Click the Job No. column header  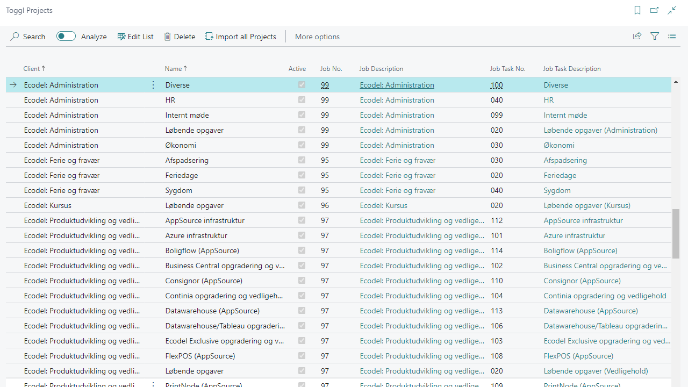pyautogui.click(x=331, y=69)
